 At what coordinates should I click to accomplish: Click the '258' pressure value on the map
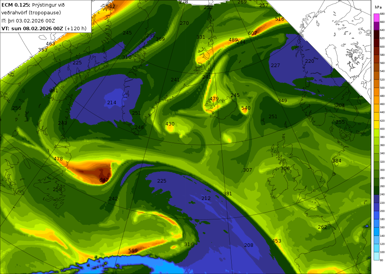click(57, 190)
